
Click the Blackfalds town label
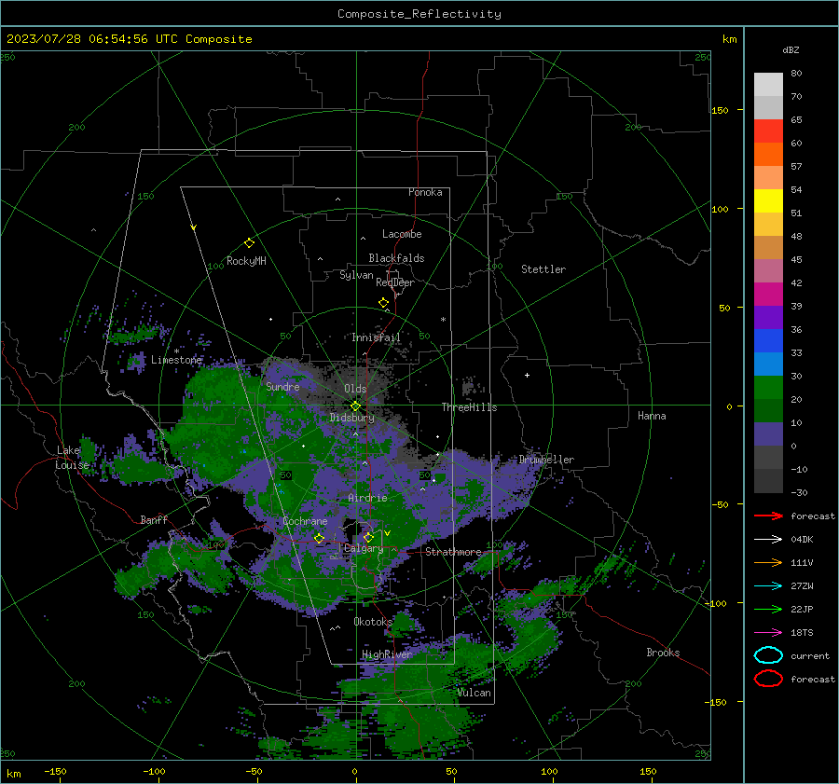point(396,258)
